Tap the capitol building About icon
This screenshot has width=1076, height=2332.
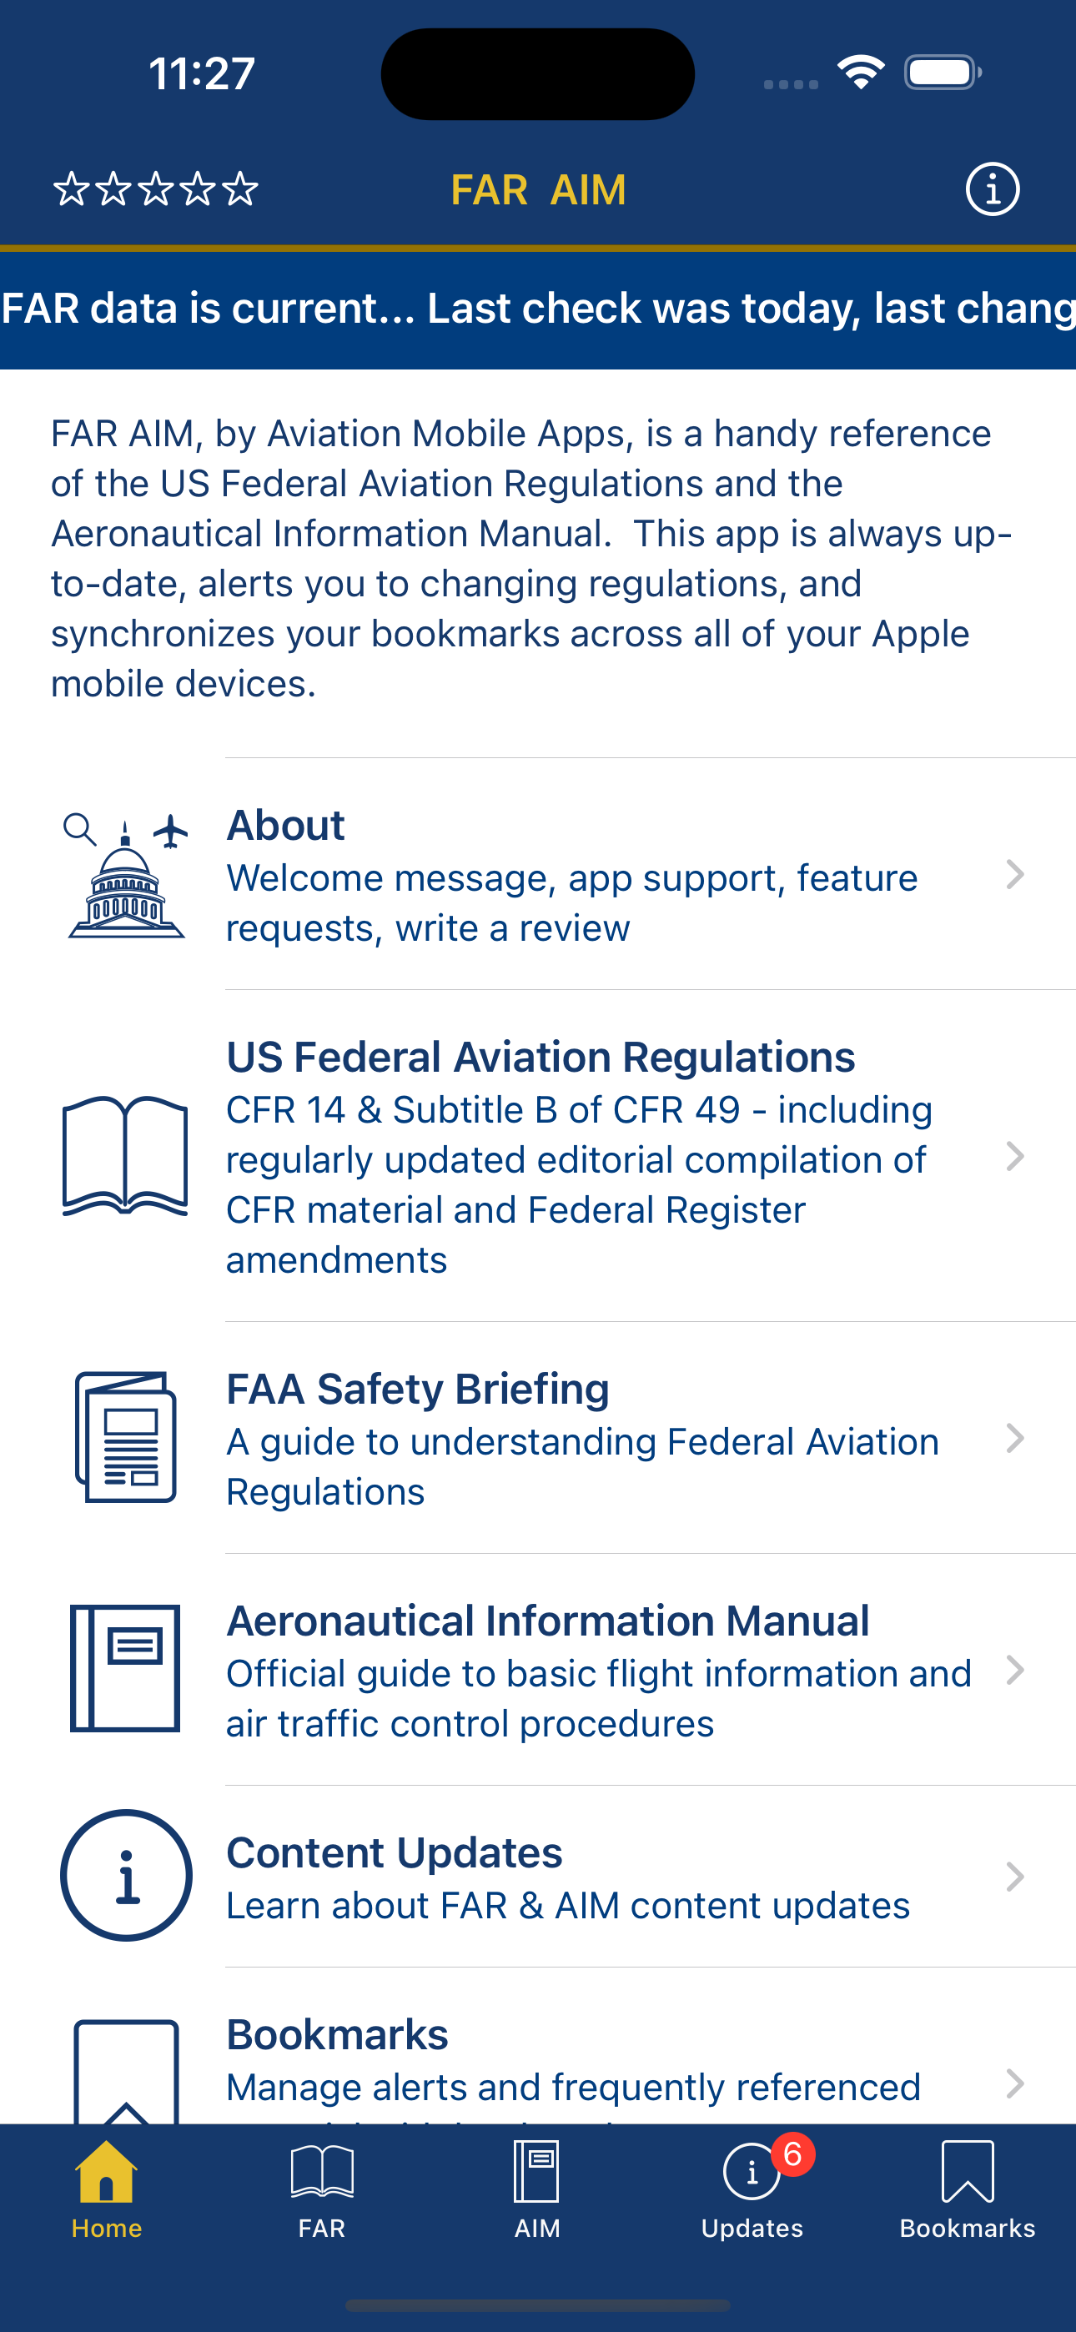click(x=126, y=876)
